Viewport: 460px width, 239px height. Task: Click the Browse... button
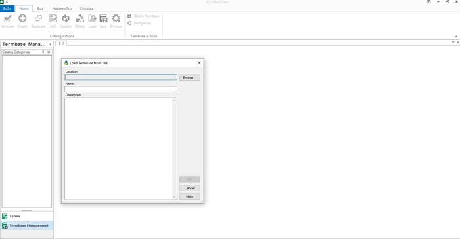(189, 77)
